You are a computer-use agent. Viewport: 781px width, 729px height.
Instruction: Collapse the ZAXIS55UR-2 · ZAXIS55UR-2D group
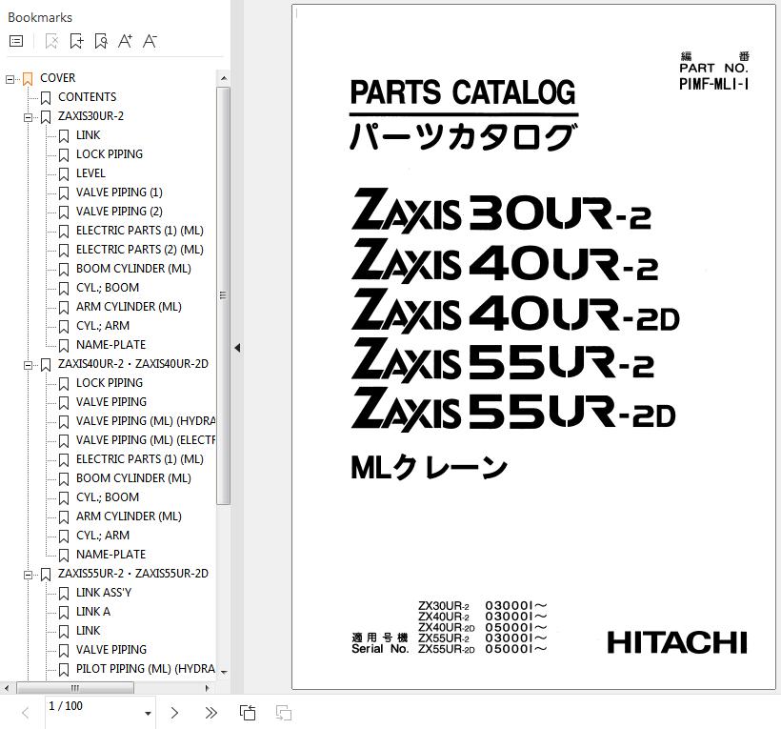coord(28,575)
